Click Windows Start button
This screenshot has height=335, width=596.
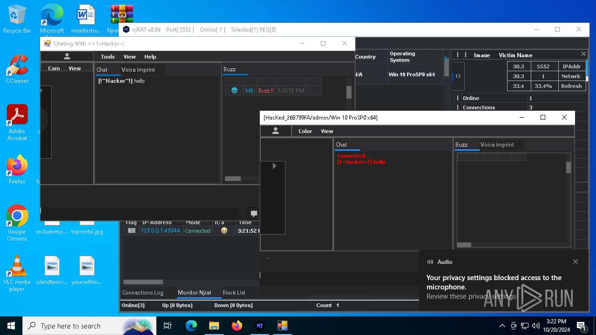(x=11, y=326)
